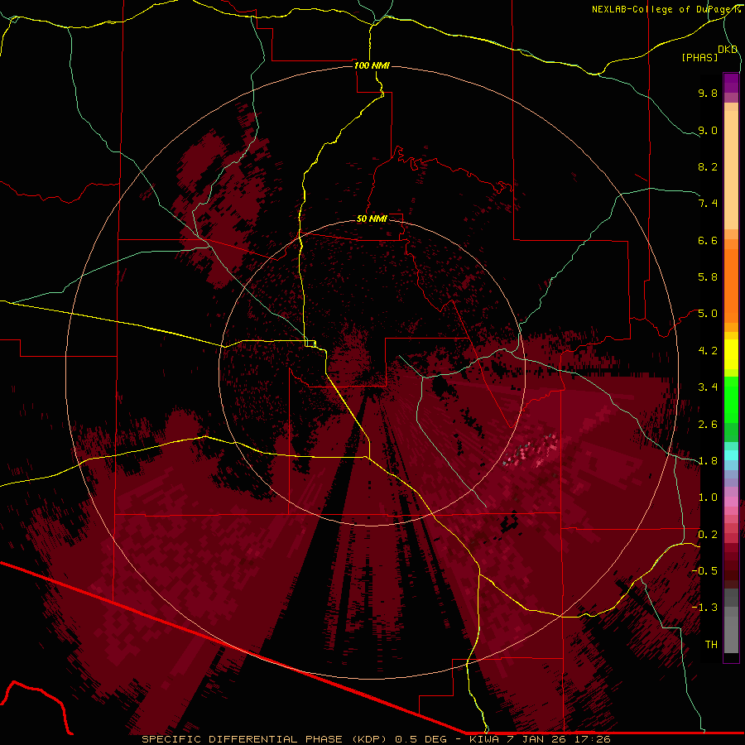Click the pink high-KDP cell southeast of the radar
This screenshot has height=745, width=745.
tap(532, 450)
